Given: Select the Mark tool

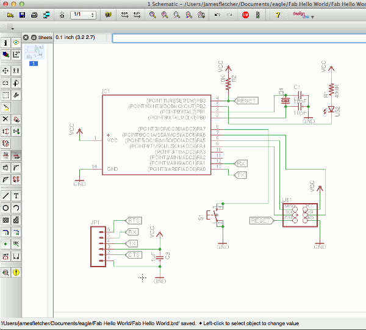Looking at the screenshot, I should tap(16, 55).
